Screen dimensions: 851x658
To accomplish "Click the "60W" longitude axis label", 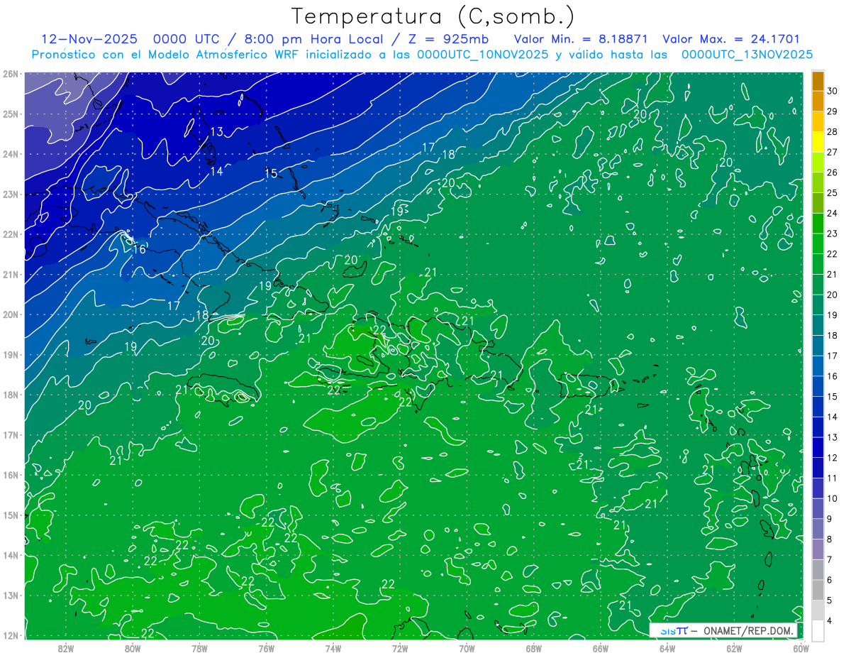I will pos(801,647).
